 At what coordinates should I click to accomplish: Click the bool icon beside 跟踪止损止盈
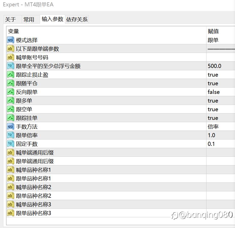10,75
